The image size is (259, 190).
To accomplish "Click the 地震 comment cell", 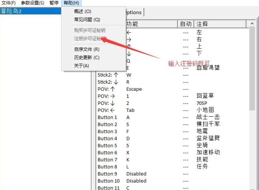I will 202,131.
